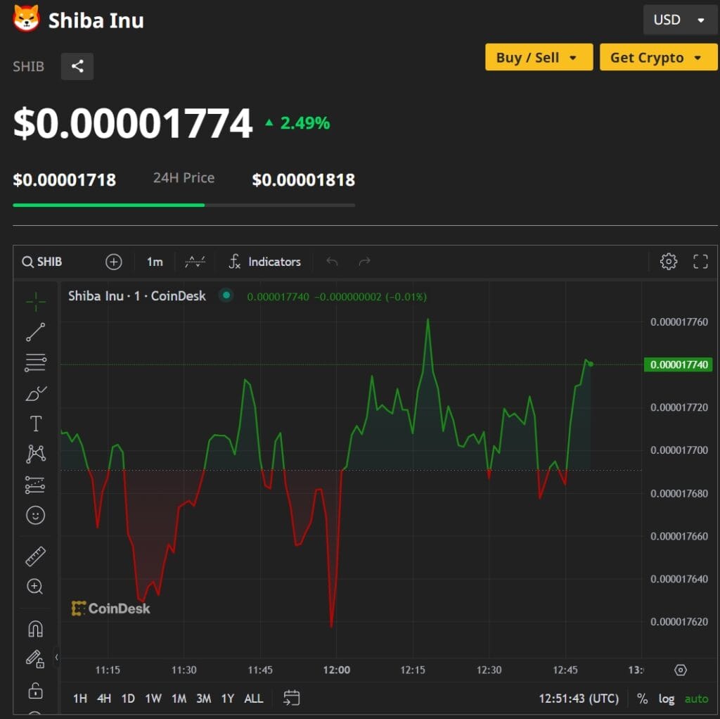The width and height of the screenshot is (720, 719).
Task: Set the time range to 1Y
Action: [228, 699]
